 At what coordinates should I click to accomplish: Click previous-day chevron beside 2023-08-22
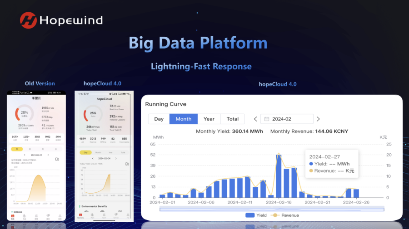coord(25,155)
